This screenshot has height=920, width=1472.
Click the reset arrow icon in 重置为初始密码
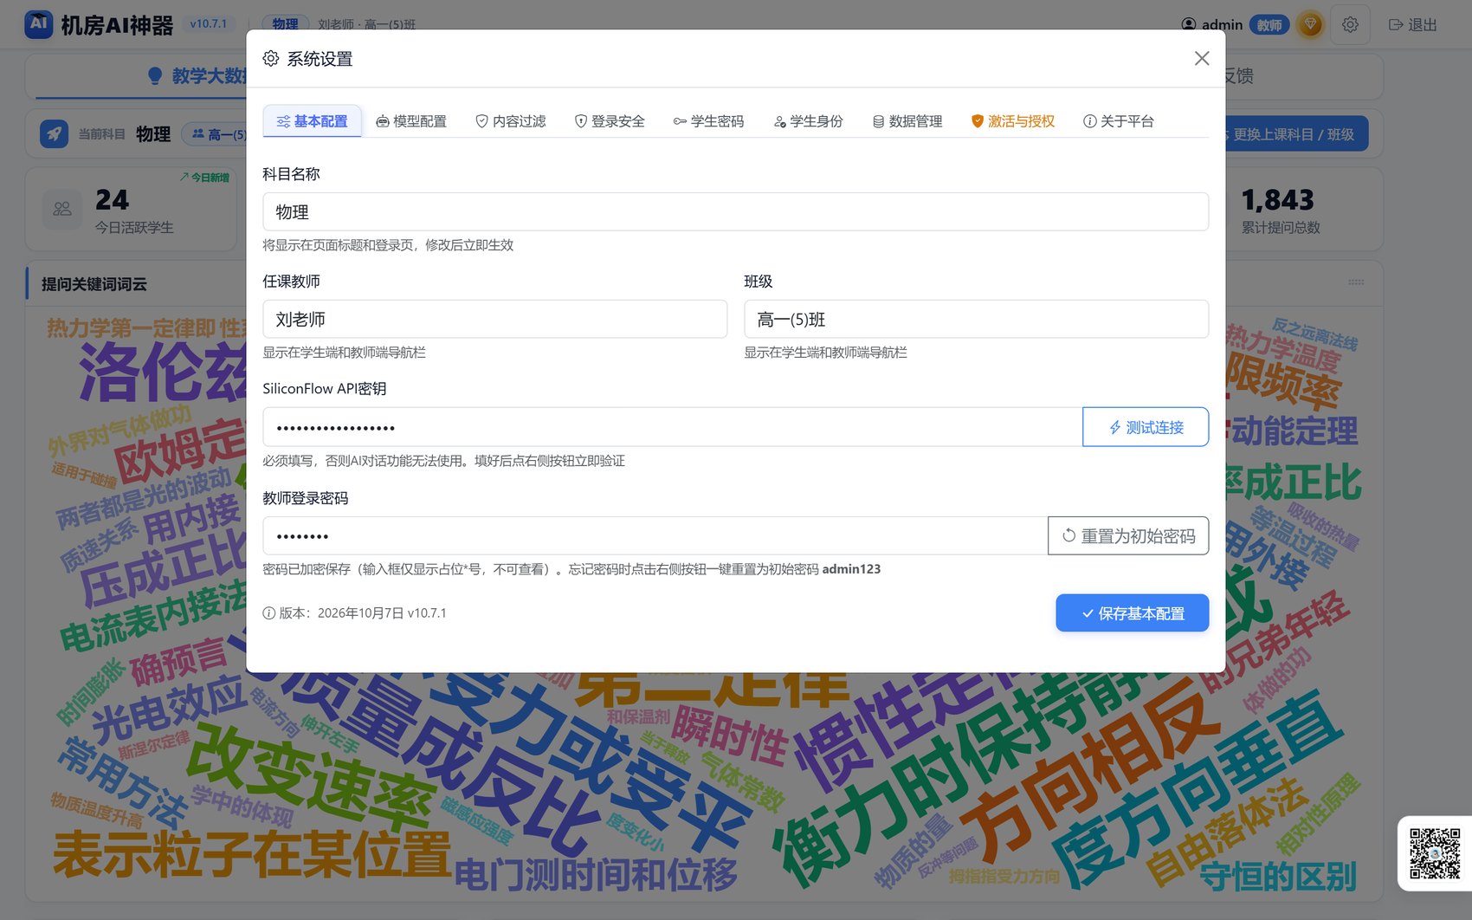click(1069, 535)
